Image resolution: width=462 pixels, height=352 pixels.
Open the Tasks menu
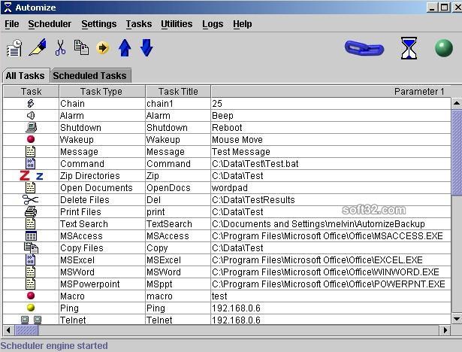[x=139, y=24]
